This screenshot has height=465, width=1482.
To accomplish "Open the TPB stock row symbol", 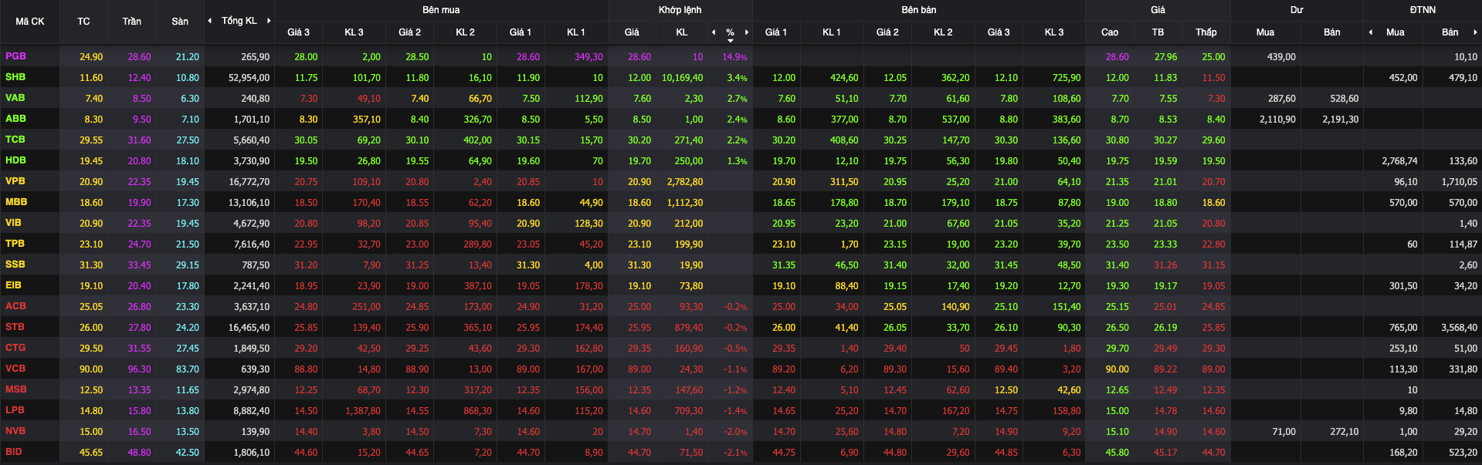I will tap(15, 244).
